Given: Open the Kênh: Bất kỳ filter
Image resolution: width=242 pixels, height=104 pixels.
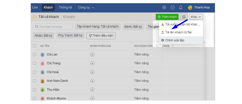Looking at the screenshot, I should 133,26.
